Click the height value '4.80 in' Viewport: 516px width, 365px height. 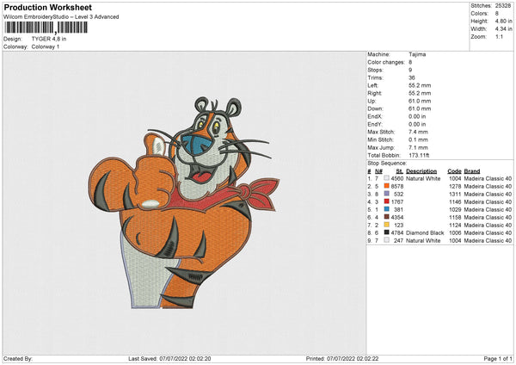click(x=503, y=21)
